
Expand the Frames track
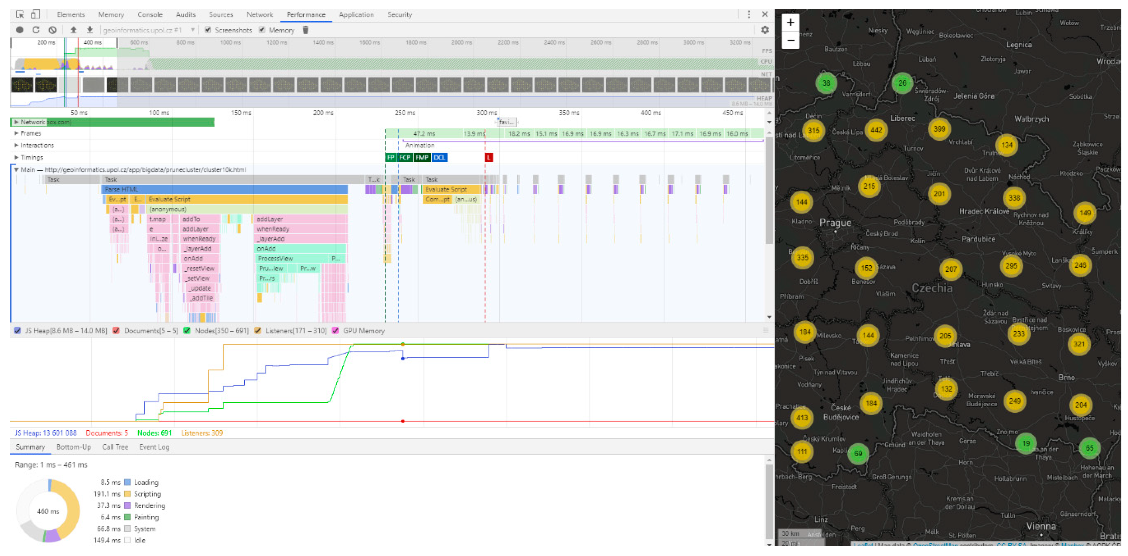tap(16, 133)
